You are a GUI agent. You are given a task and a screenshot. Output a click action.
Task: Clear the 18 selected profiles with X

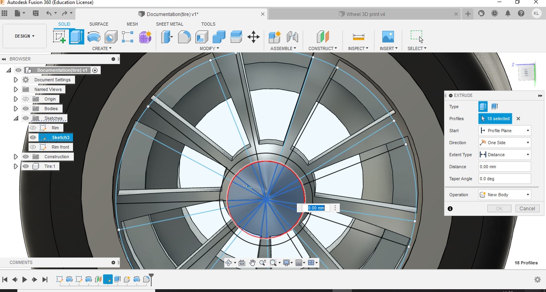coord(518,119)
